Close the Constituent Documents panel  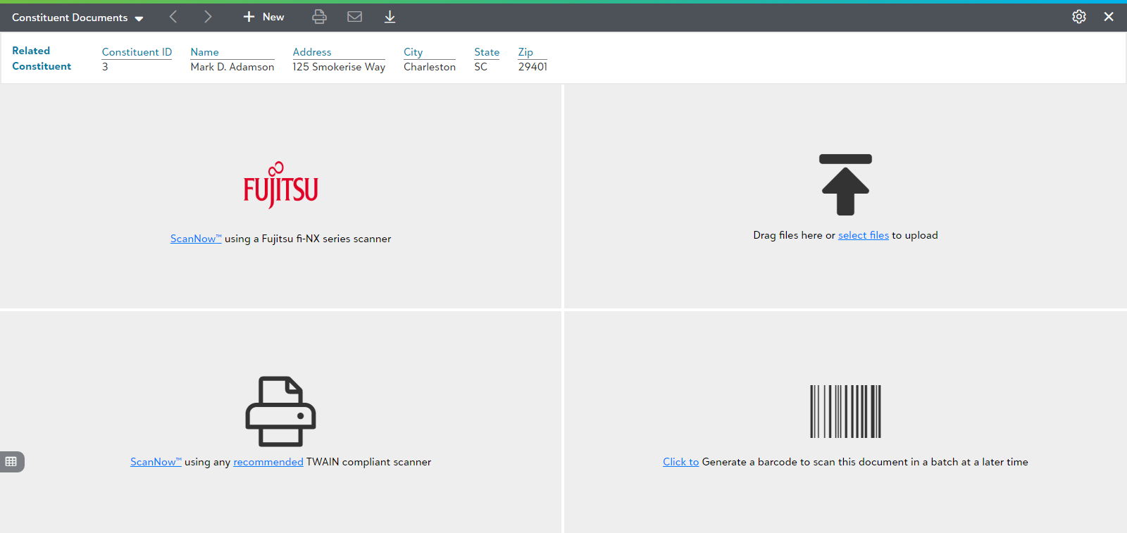(x=1109, y=17)
